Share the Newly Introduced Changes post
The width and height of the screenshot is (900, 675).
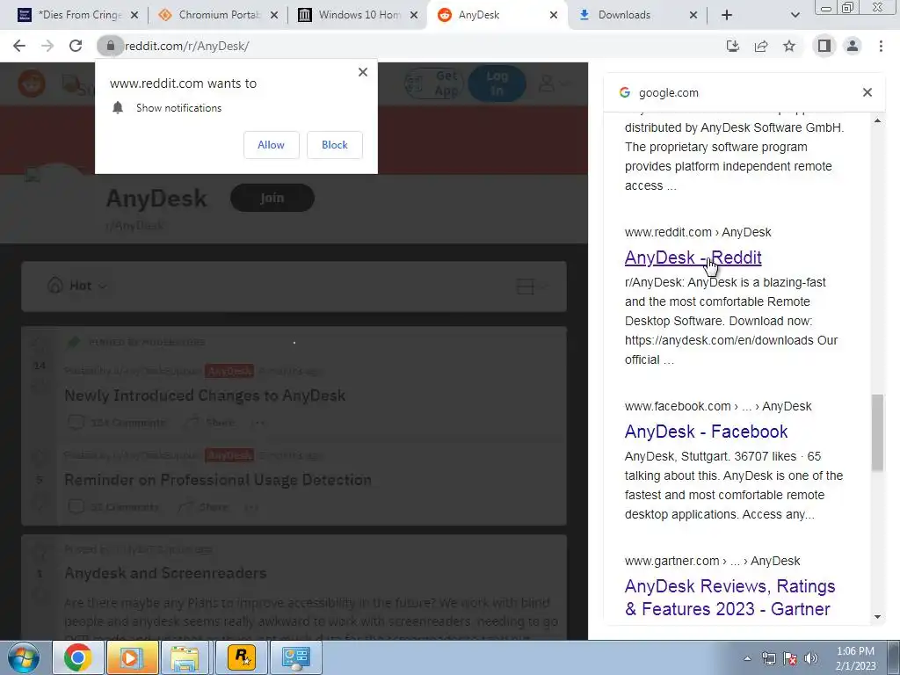(x=210, y=423)
